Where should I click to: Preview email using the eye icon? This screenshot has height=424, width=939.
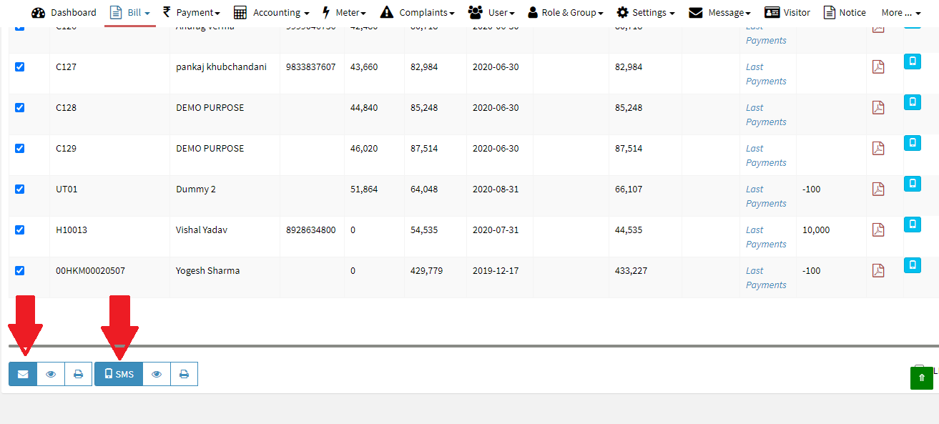click(x=51, y=374)
